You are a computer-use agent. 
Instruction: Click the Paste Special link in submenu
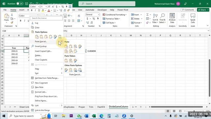(75, 74)
